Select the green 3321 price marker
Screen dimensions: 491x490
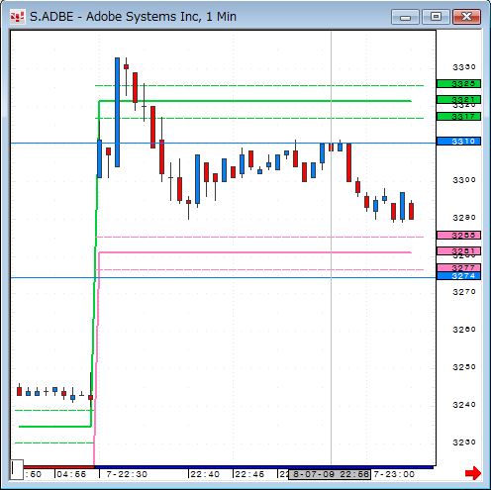pyautogui.click(x=458, y=99)
